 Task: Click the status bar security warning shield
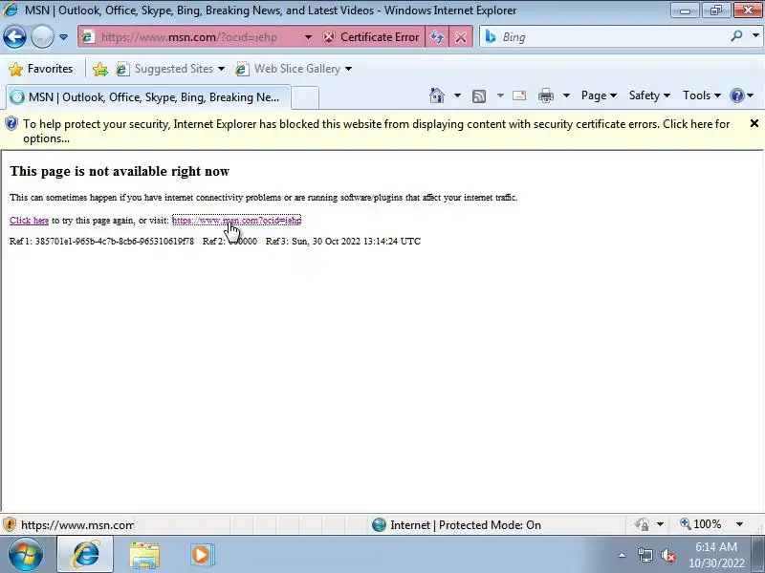(10, 524)
